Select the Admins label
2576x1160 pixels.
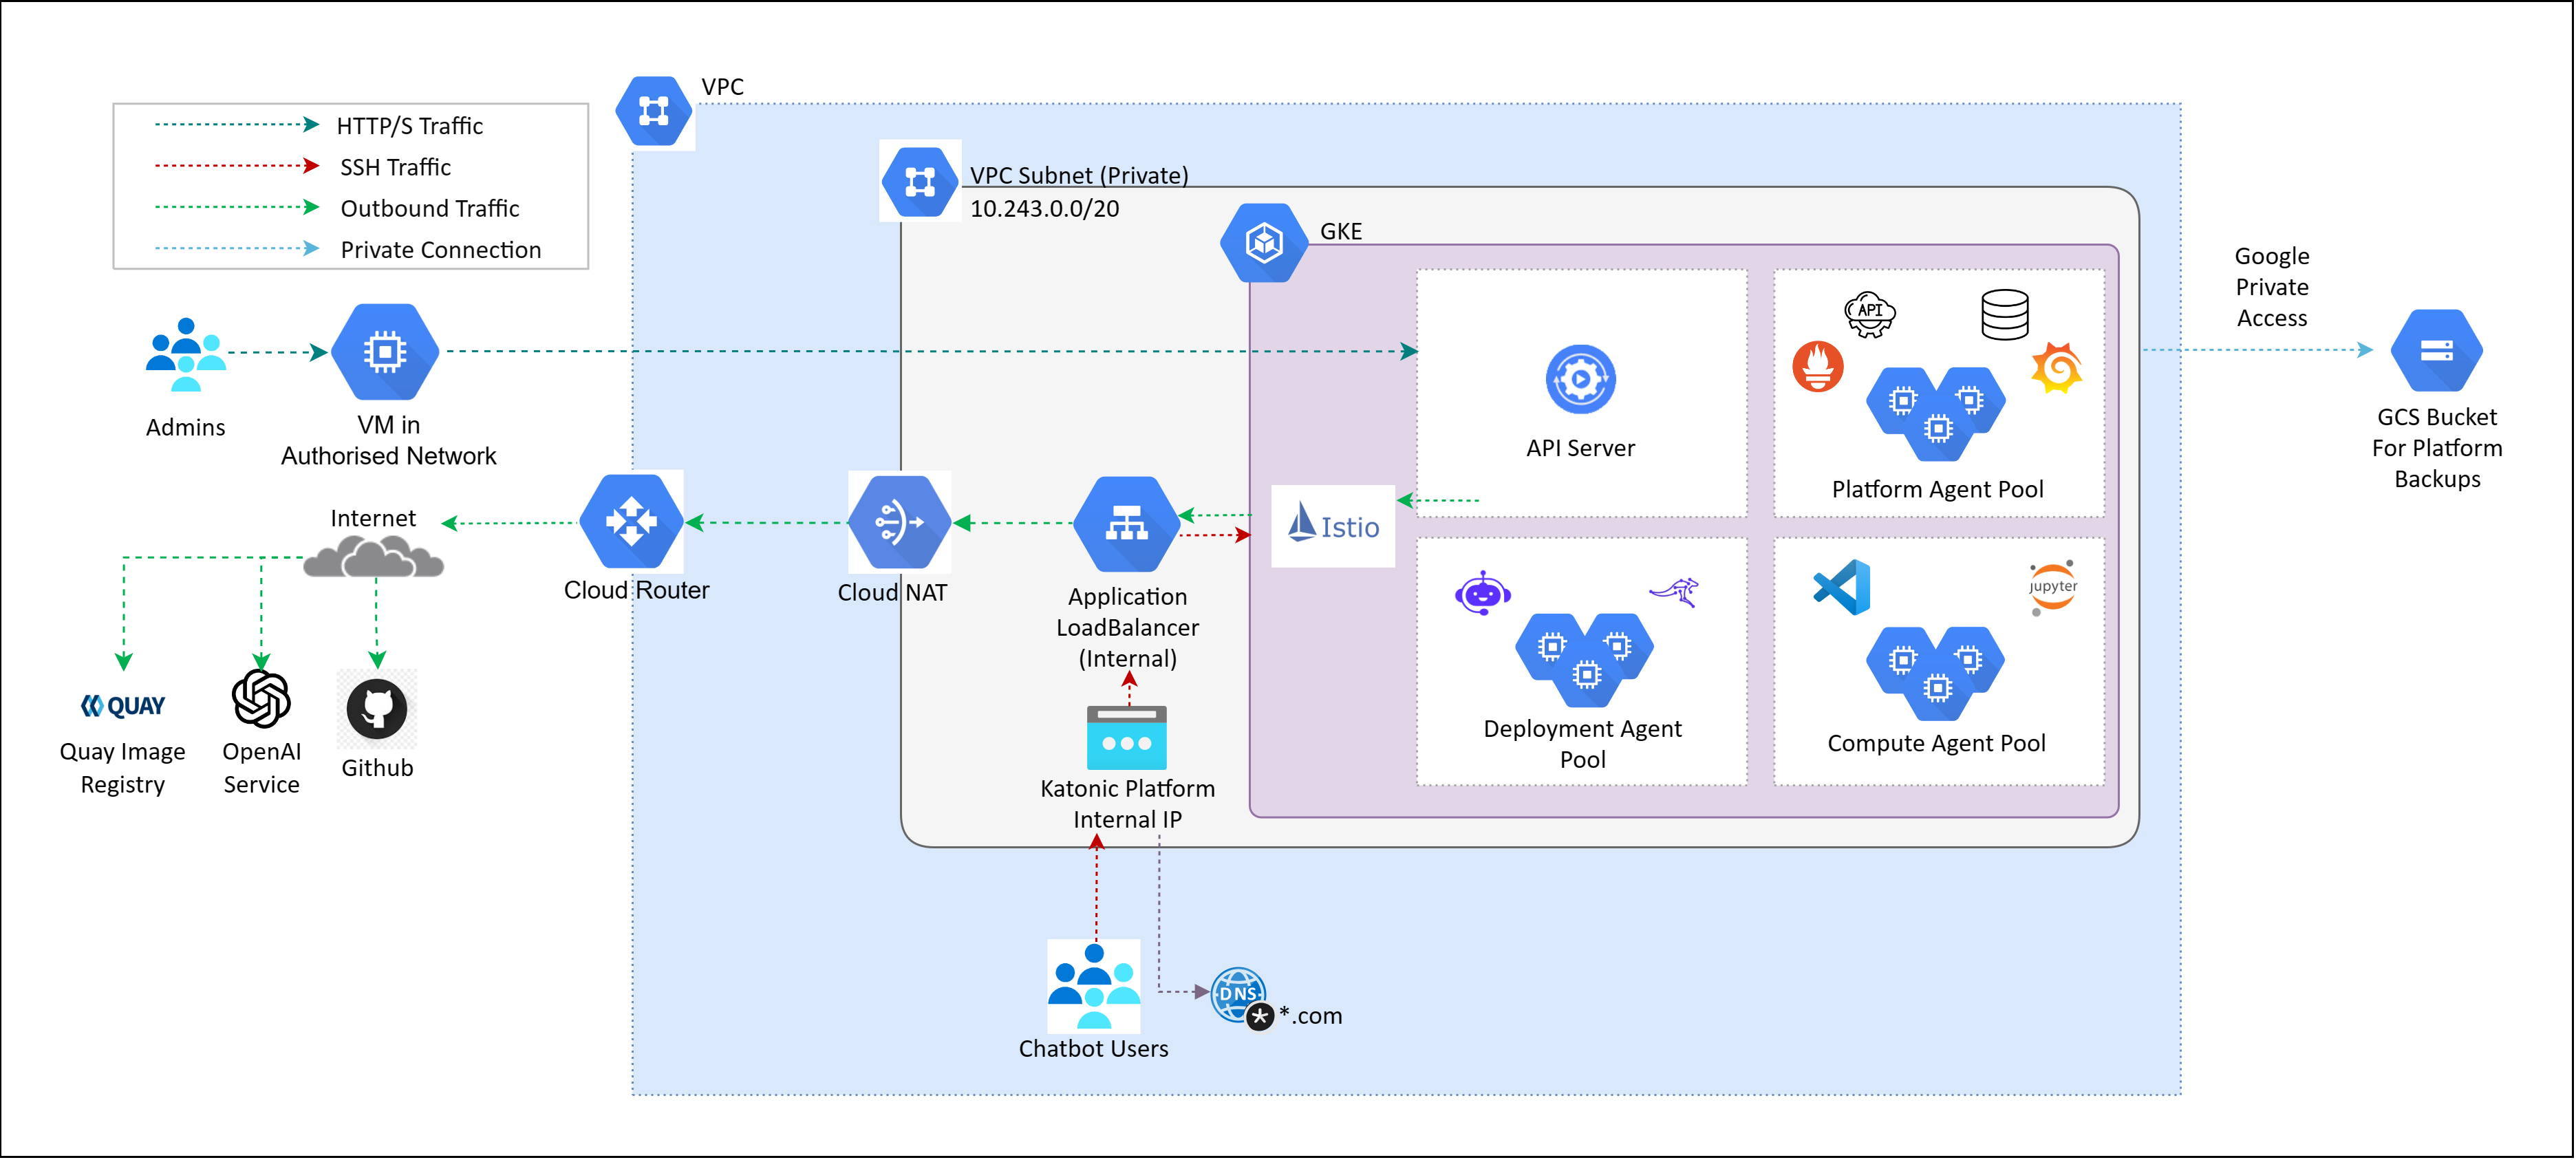[x=186, y=428]
